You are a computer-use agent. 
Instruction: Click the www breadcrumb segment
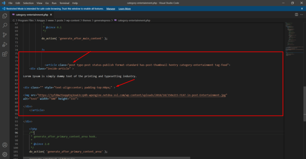(51, 20)
